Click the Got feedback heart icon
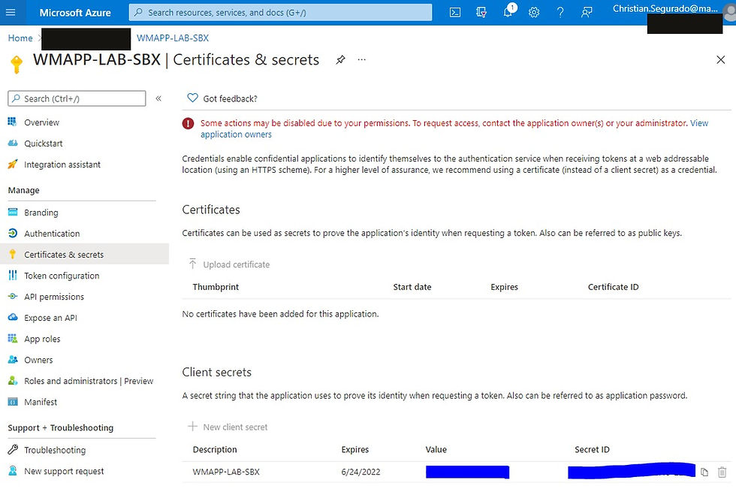Image resolution: width=736 pixels, height=495 pixels. [192, 98]
